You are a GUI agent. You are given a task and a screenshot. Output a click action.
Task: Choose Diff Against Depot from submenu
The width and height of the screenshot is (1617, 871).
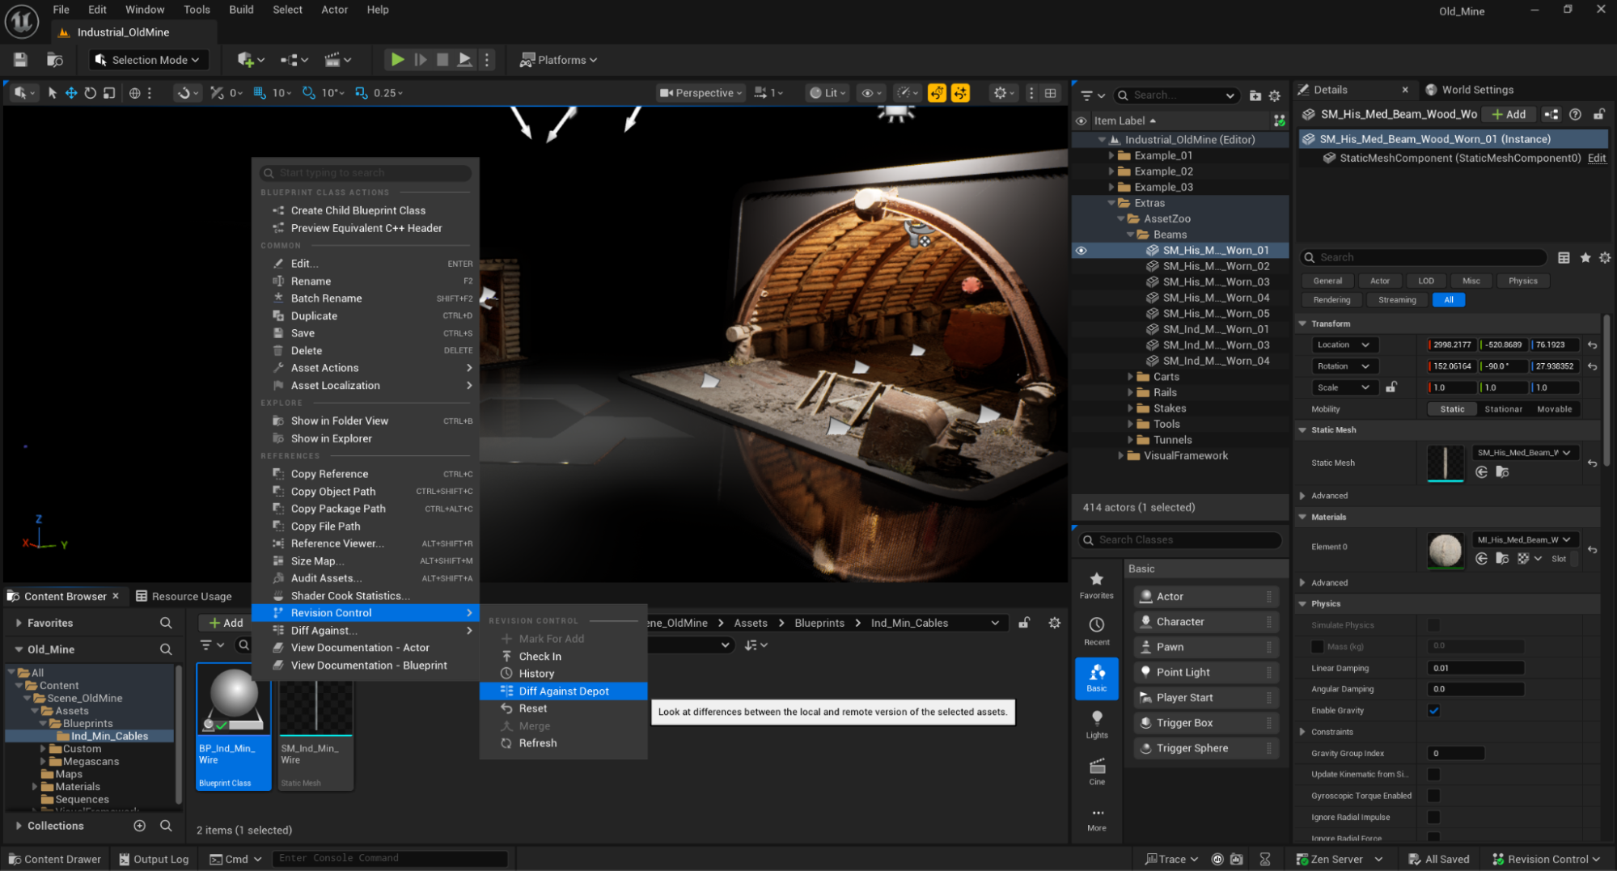[x=563, y=691]
